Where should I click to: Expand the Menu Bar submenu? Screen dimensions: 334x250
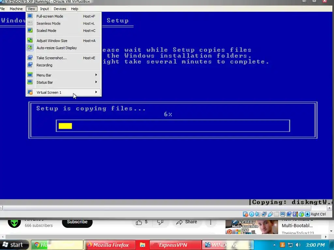[64, 75]
